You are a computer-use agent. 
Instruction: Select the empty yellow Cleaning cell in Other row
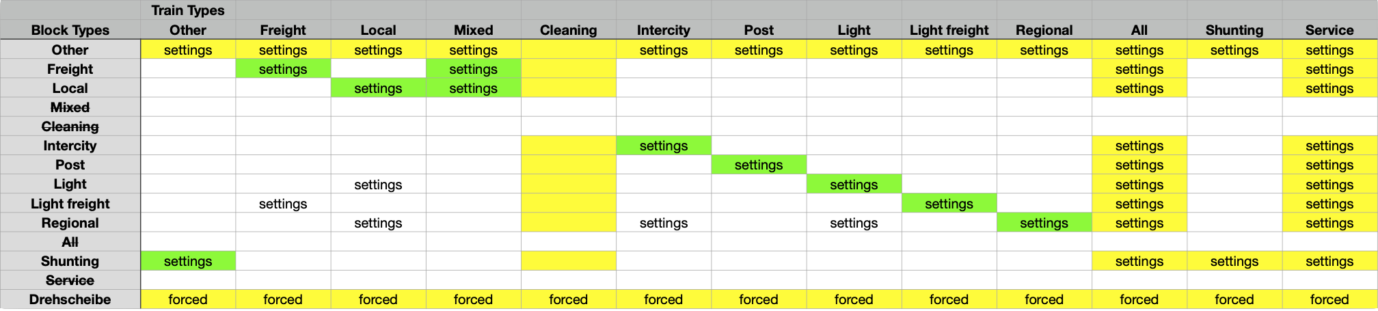click(568, 50)
